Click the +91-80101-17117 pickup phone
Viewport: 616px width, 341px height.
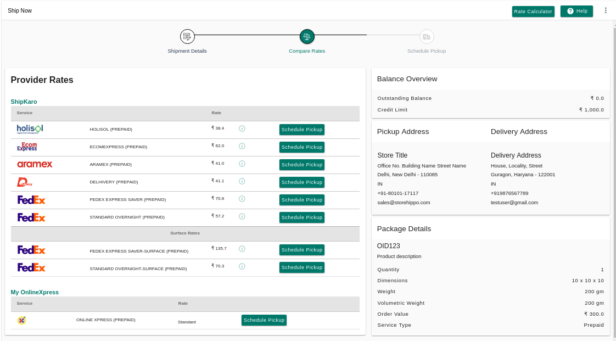point(398,193)
